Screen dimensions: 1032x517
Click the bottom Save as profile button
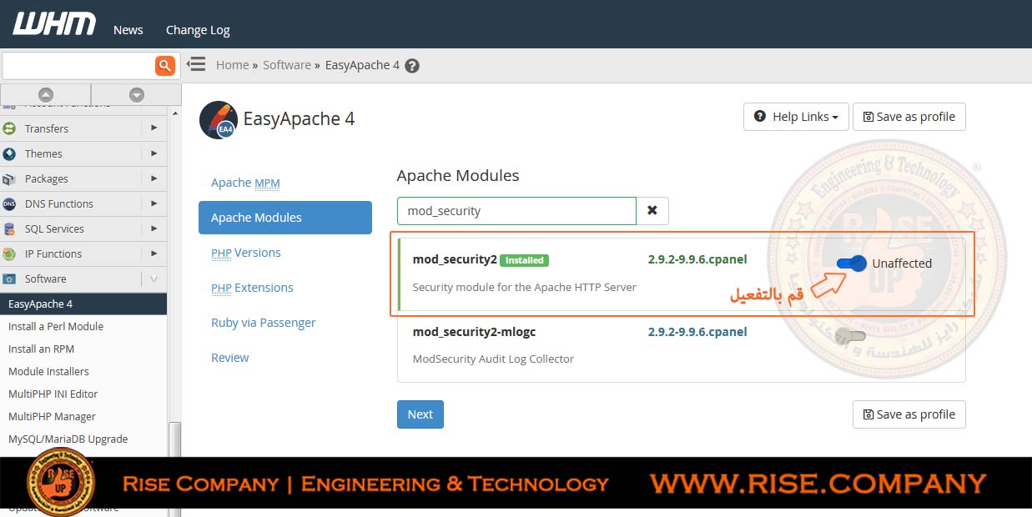(x=909, y=414)
